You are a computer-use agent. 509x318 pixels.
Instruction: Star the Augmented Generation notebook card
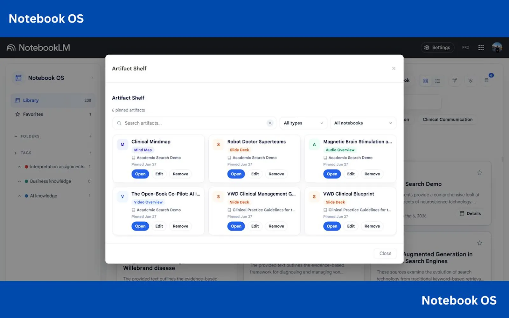pyautogui.click(x=479, y=243)
